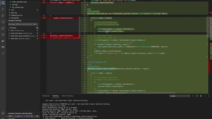Viewport: 212px width, 119px height.
Task: Open the Extensions view
Action: pyautogui.click(x=3, y=28)
